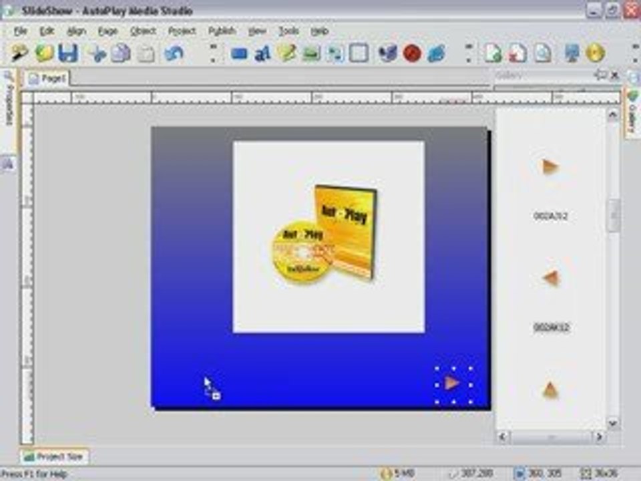Select the empty rectangle object tool
The height and width of the screenshot is (481, 641).
(359, 53)
